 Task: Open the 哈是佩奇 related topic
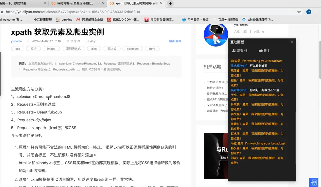point(217,111)
